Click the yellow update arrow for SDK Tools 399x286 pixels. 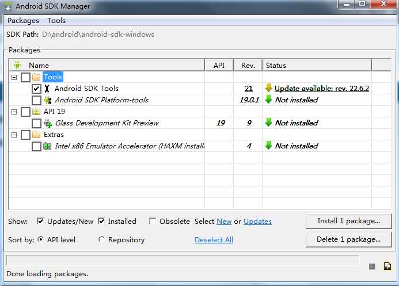(x=268, y=88)
